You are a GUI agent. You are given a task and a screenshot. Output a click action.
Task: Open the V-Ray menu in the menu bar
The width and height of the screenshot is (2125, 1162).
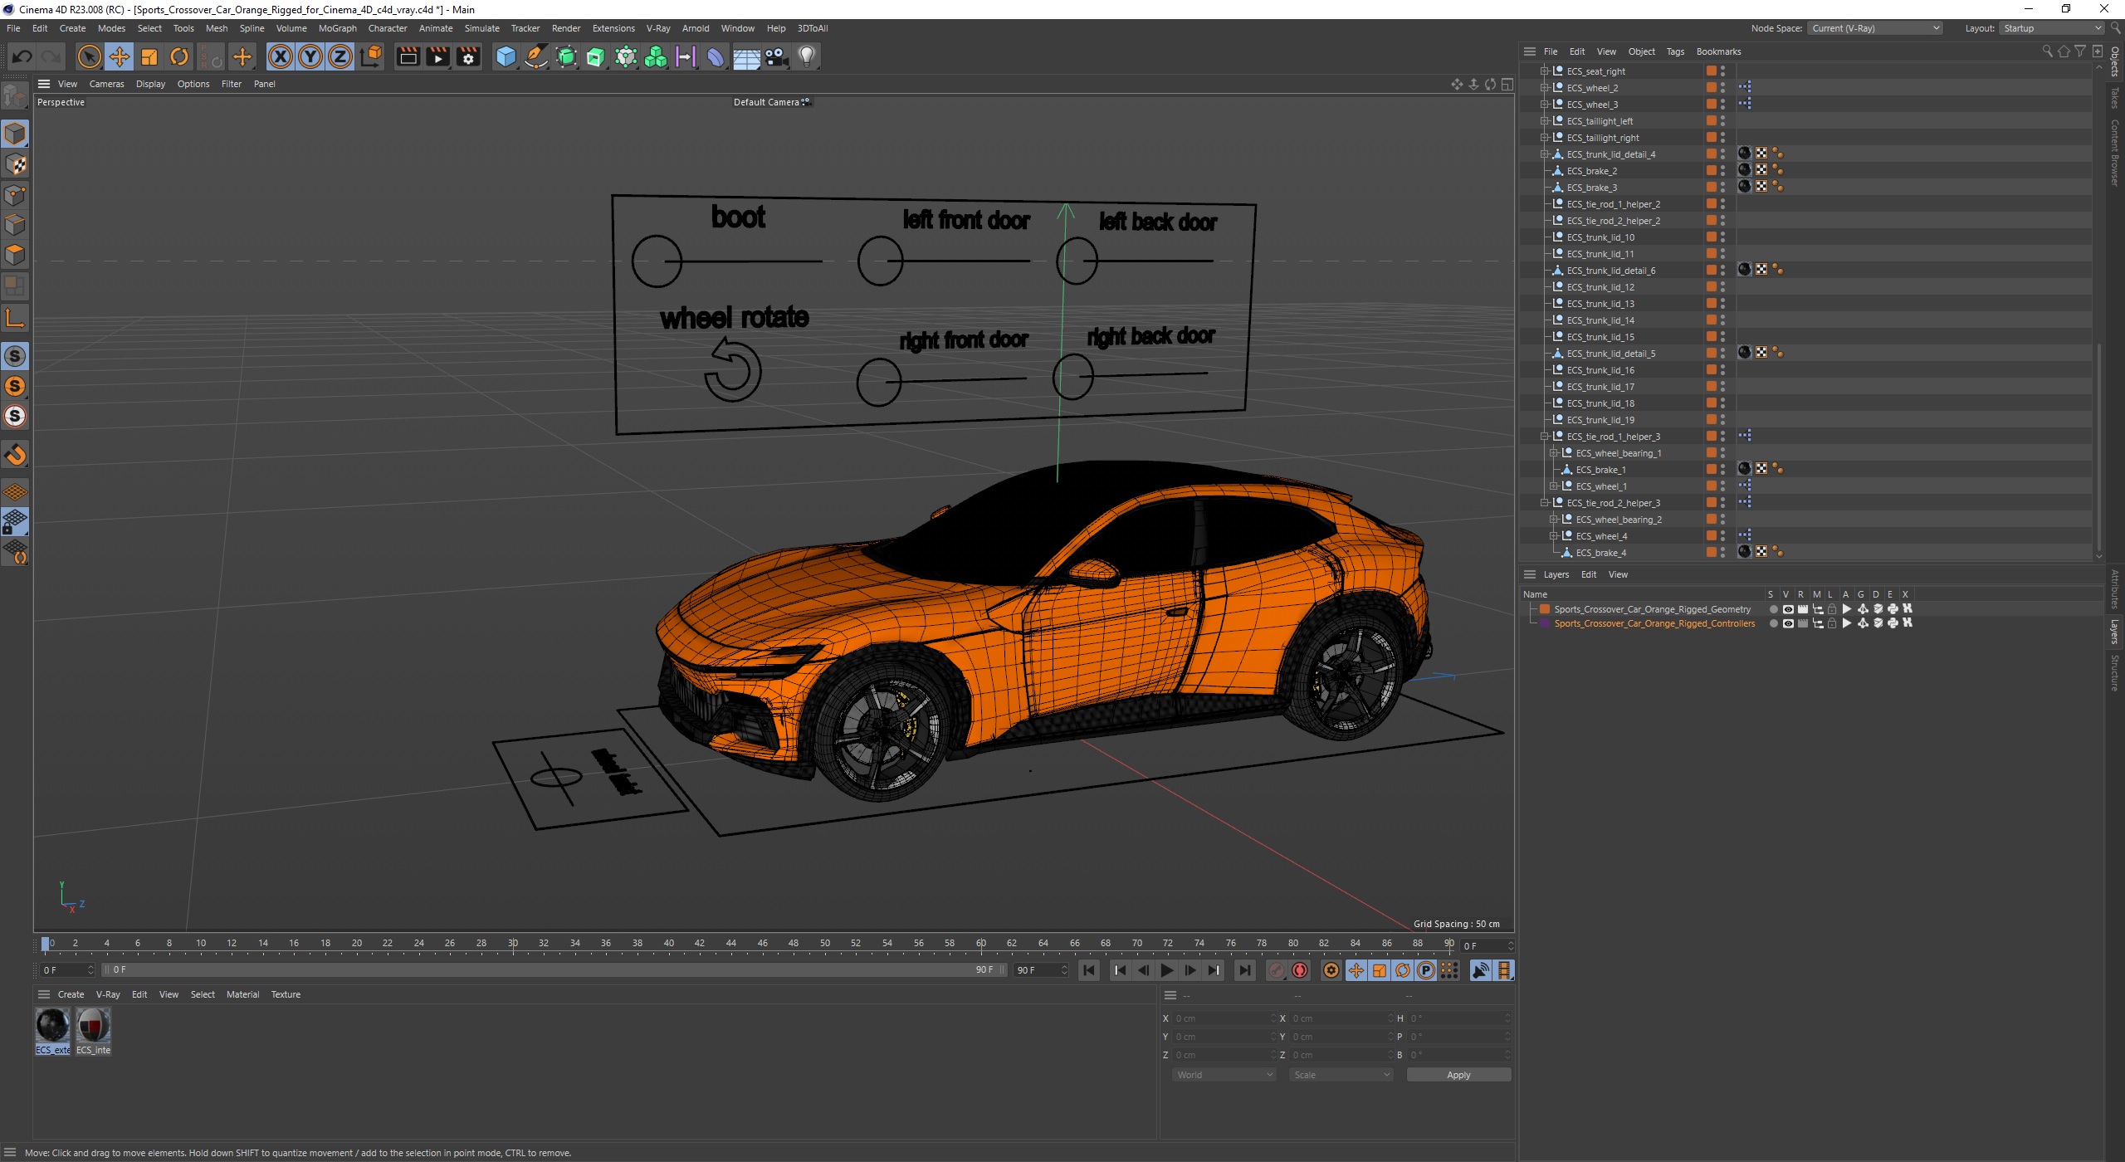[x=658, y=28]
